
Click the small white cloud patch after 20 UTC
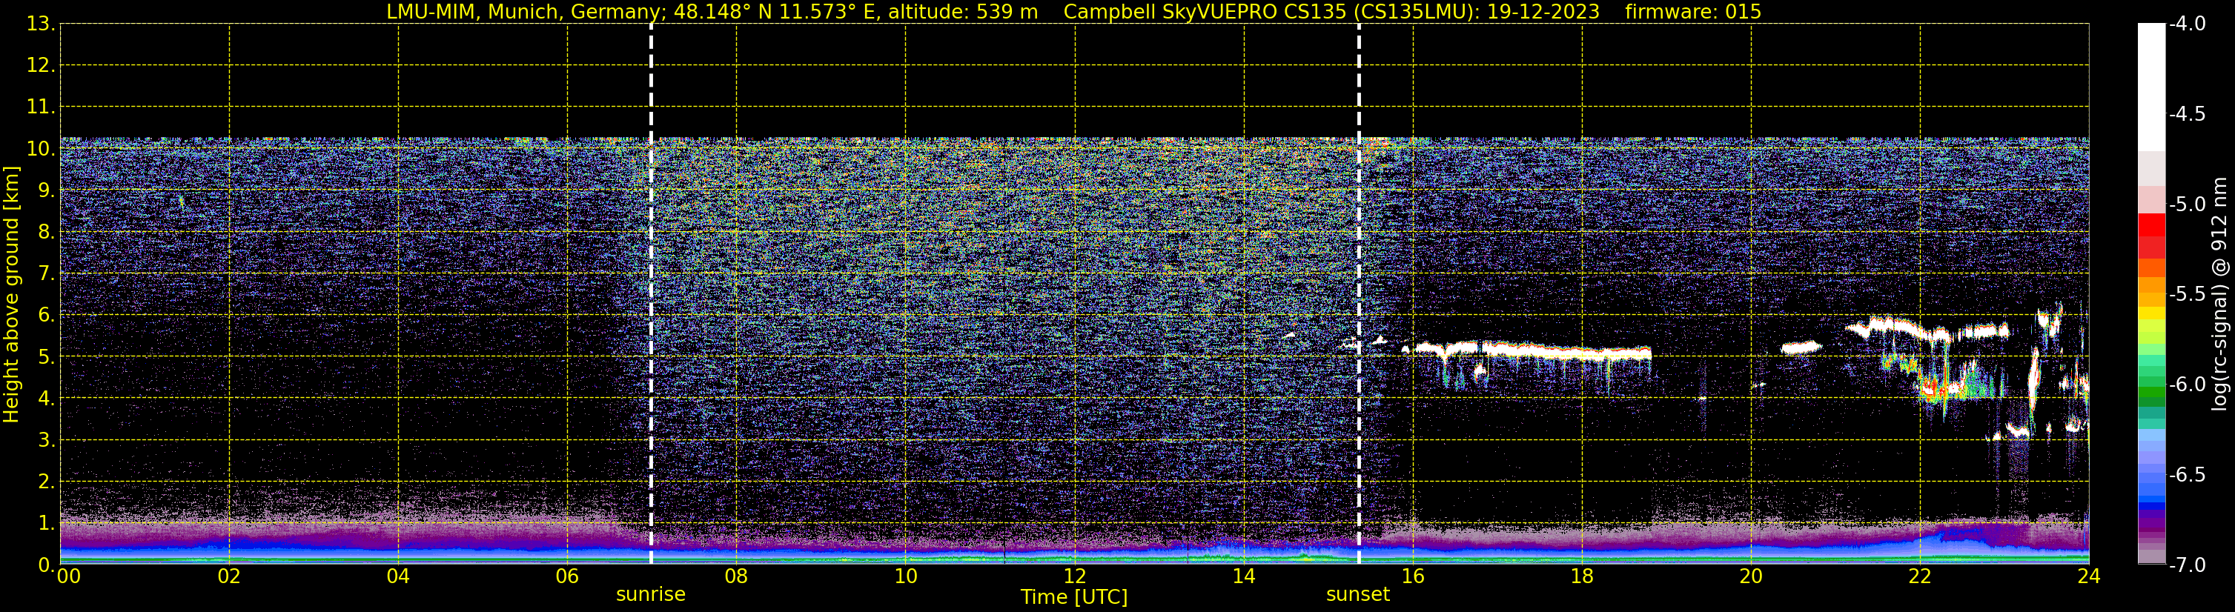click(1801, 347)
